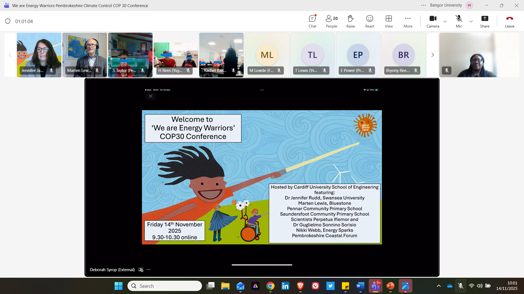Close the shared slide with X button
This screenshot has width=524, height=294.
(x=151, y=96)
